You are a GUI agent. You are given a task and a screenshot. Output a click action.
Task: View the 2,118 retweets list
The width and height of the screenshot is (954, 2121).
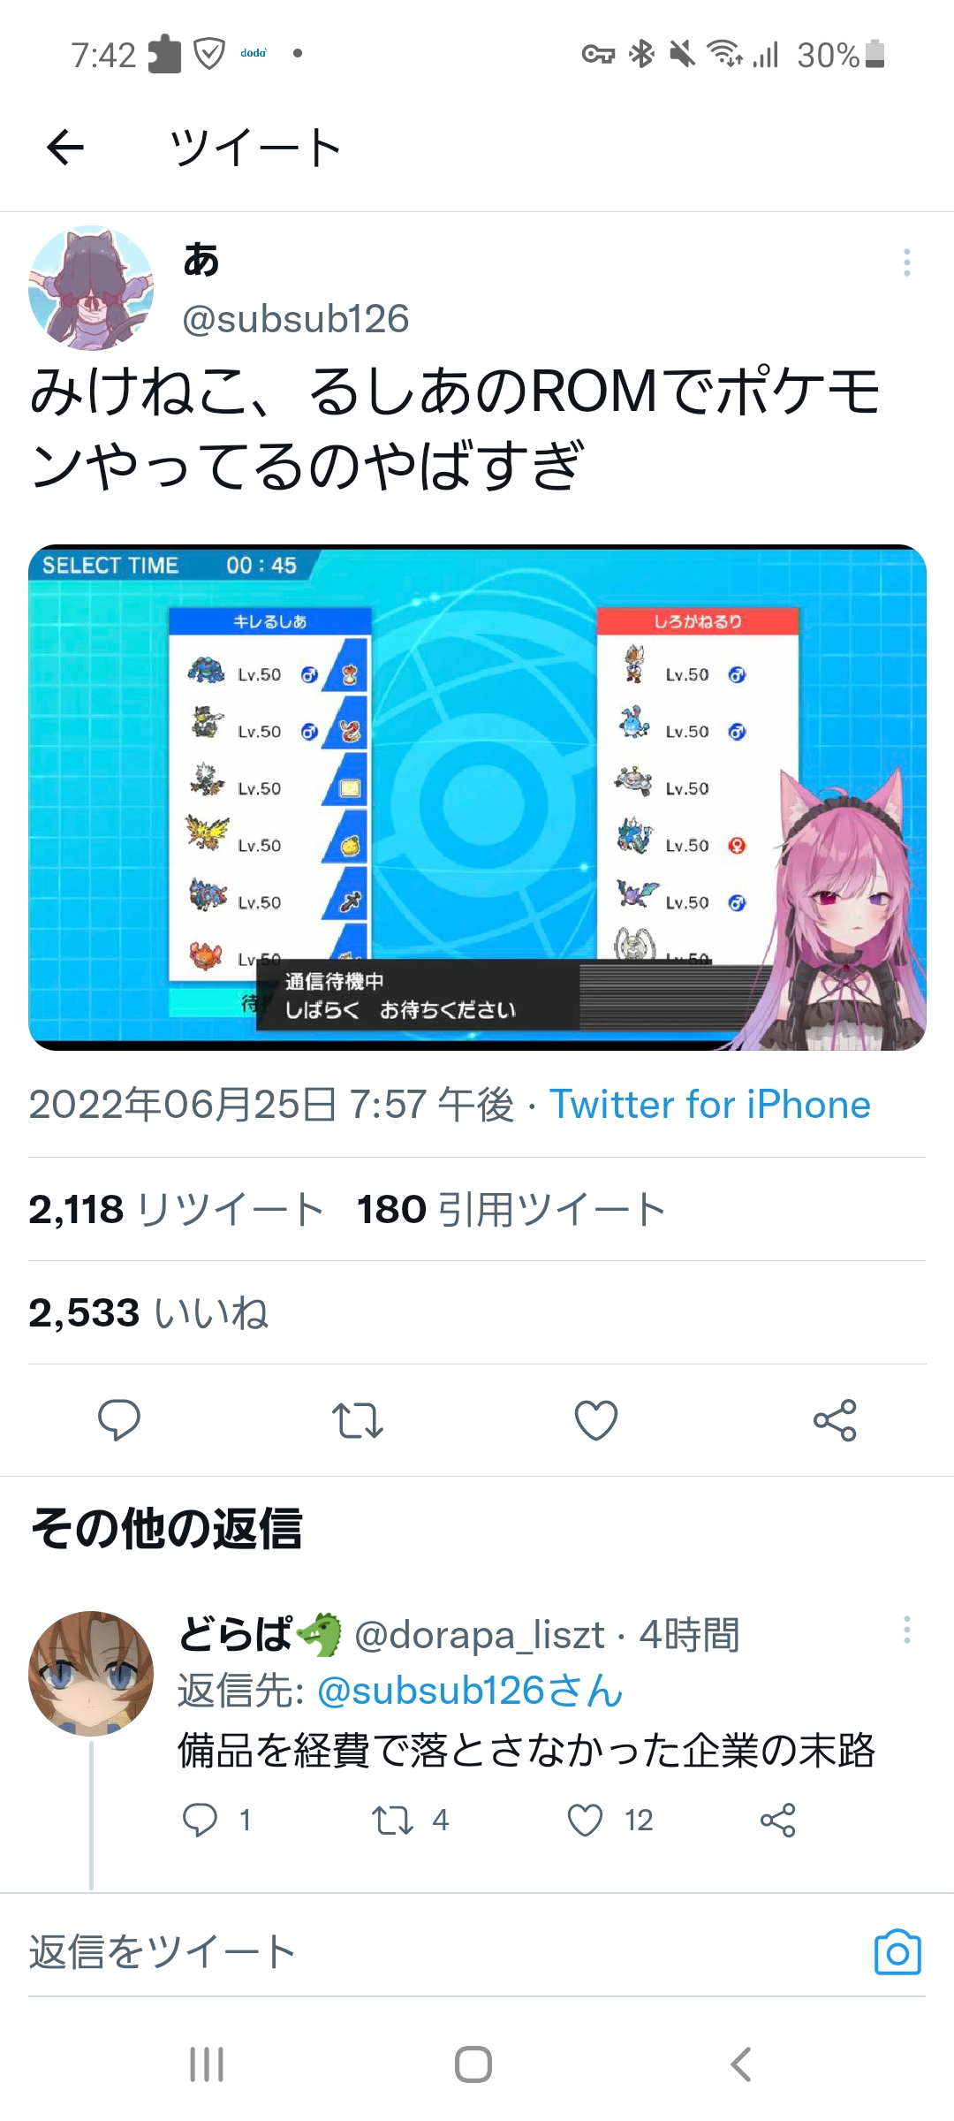(x=176, y=1209)
